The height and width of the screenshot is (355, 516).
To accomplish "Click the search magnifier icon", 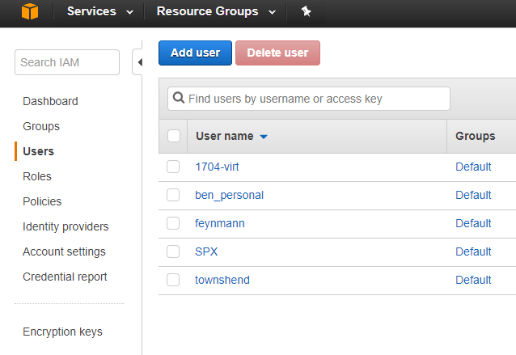I will point(179,99).
